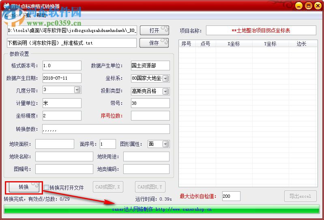Screen dimensions: 324x220
Task: Minimize the window
Action: [x=299, y=6]
